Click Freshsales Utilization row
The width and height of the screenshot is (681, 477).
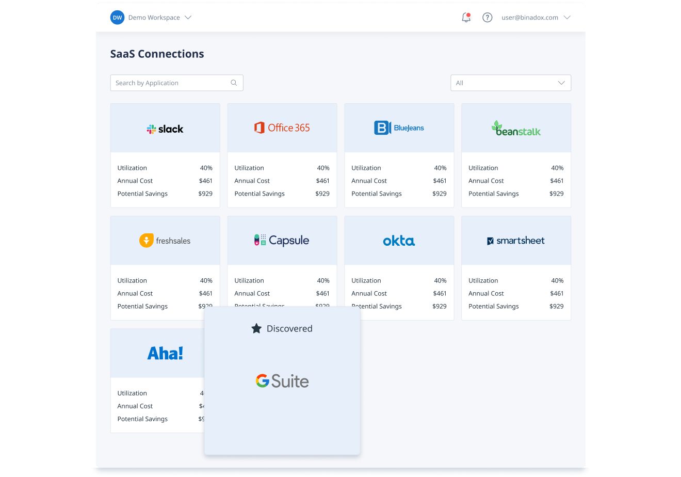(x=165, y=280)
